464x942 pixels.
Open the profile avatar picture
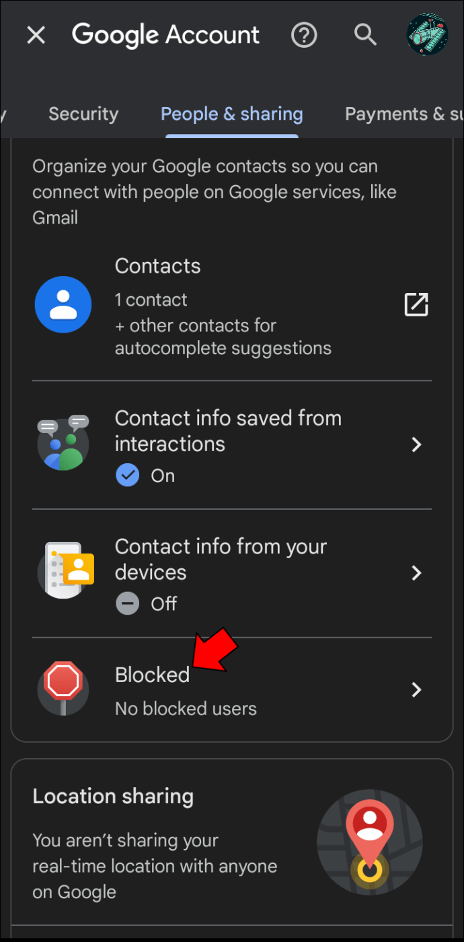click(x=427, y=35)
